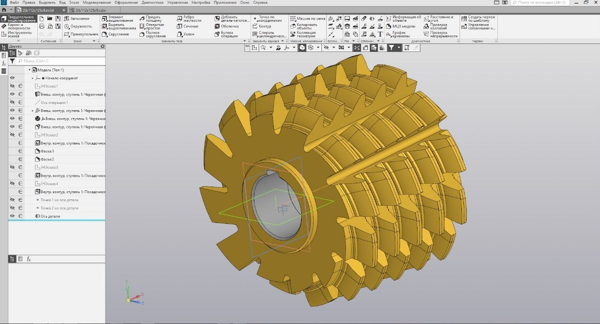Select the Массив по сетке tool

308,19
